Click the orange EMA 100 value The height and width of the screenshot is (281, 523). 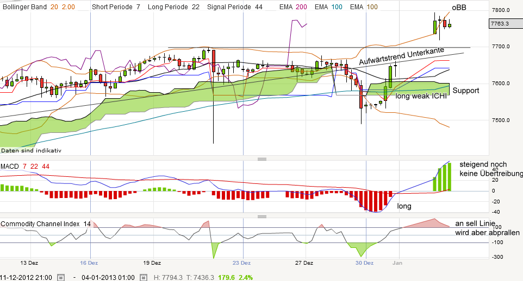tap(372, 7)
